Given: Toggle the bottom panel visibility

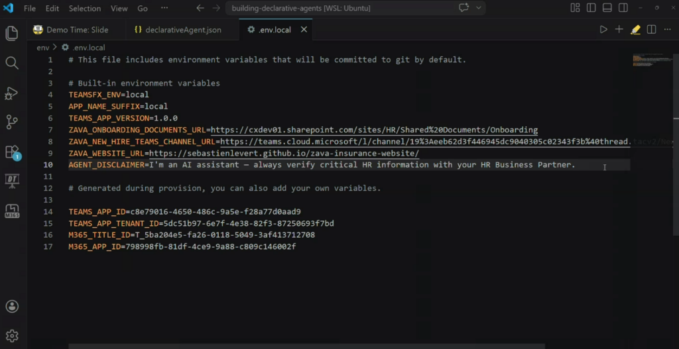Looking at the screenshot, I should 607,8.
